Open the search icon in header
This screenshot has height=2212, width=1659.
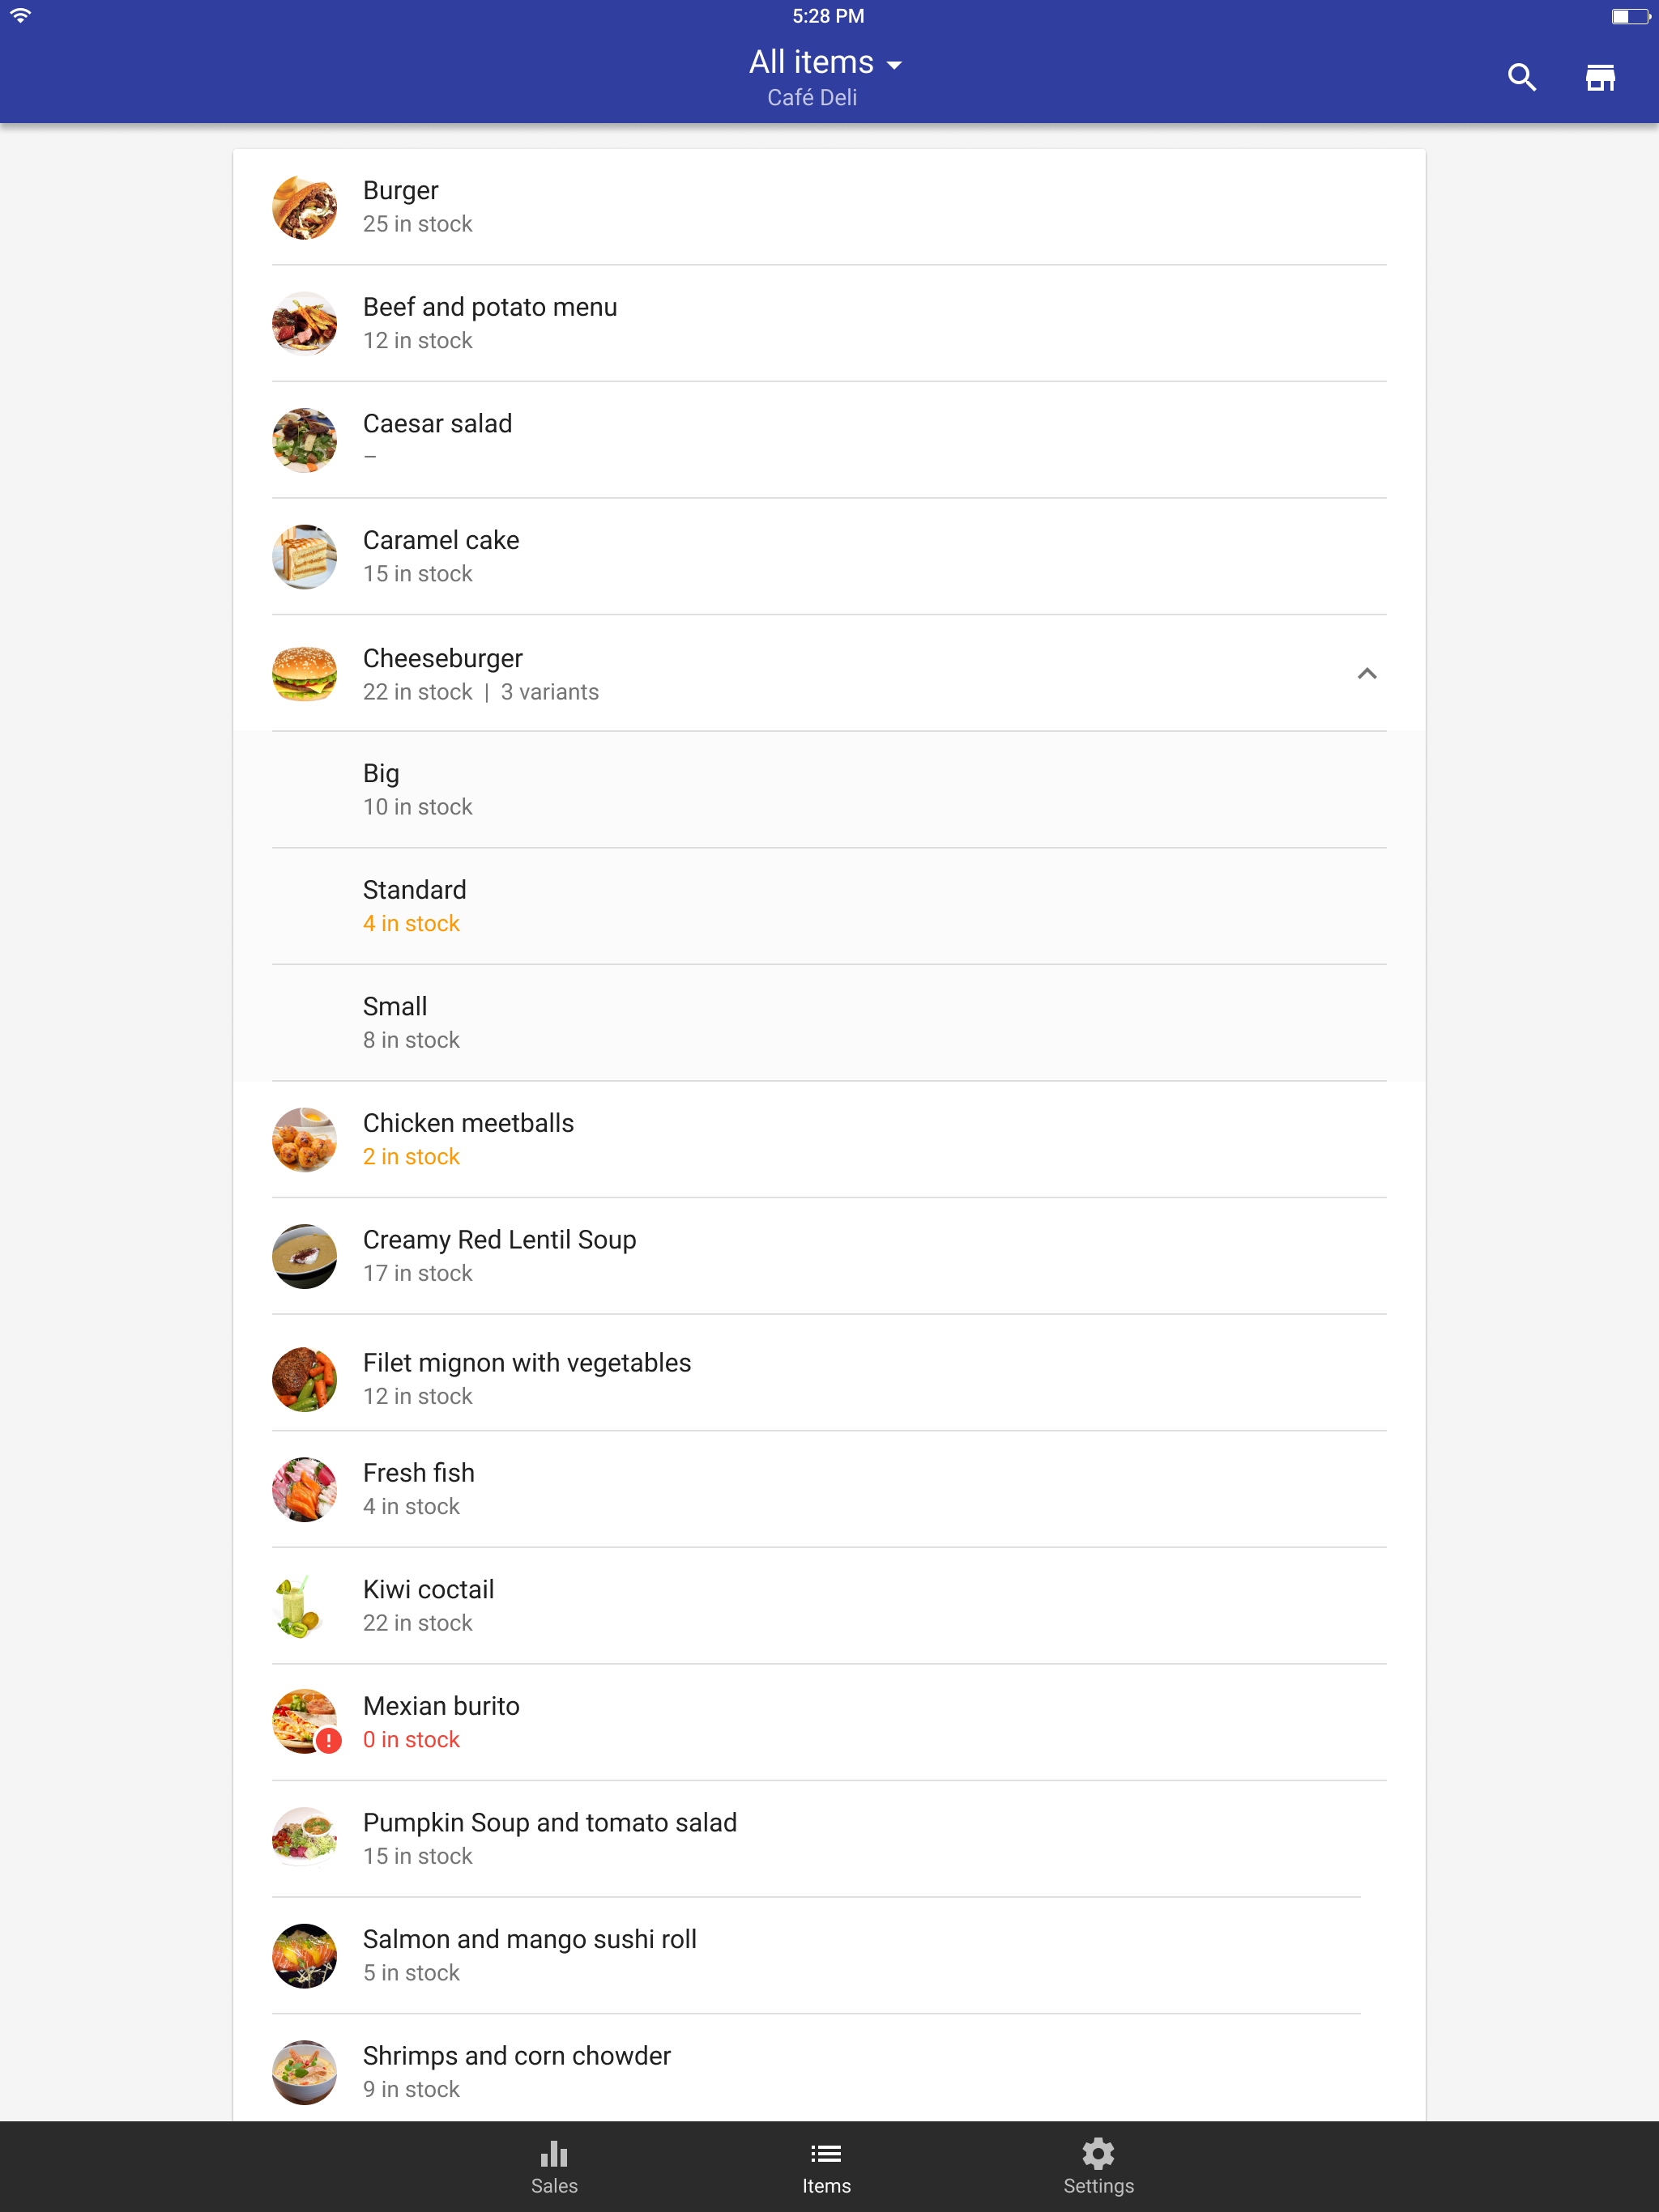[1521, 77]
